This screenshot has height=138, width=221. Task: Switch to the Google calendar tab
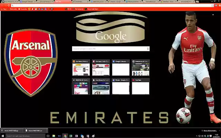tap(27, 2)
